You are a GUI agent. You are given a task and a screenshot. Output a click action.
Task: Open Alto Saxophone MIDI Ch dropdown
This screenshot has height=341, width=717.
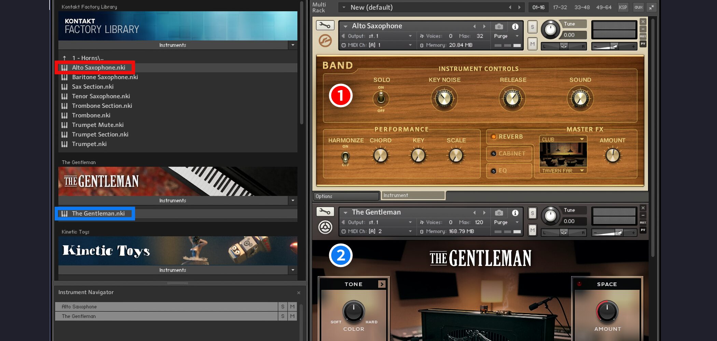377,45
